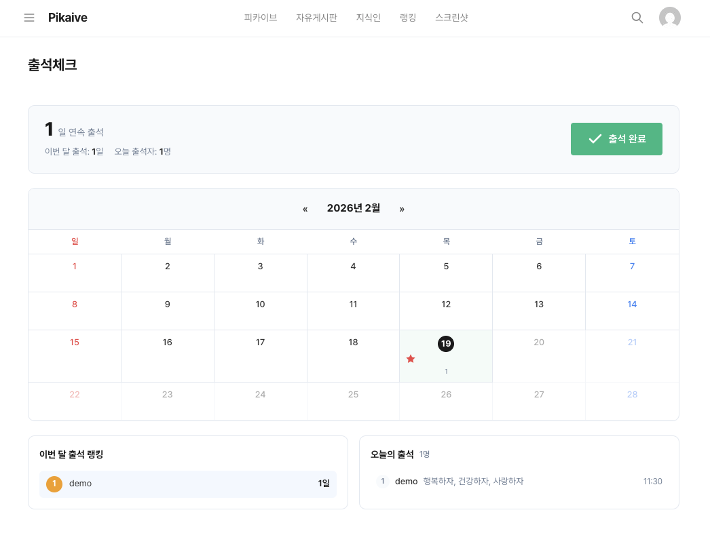Select February 14 in calendar
This screenshot has width=710, height=546.
(632, 305)
